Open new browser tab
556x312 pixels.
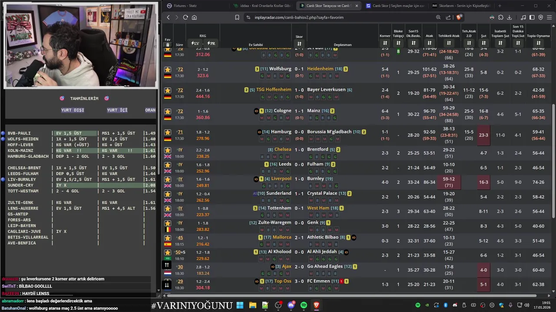[500, 6]
